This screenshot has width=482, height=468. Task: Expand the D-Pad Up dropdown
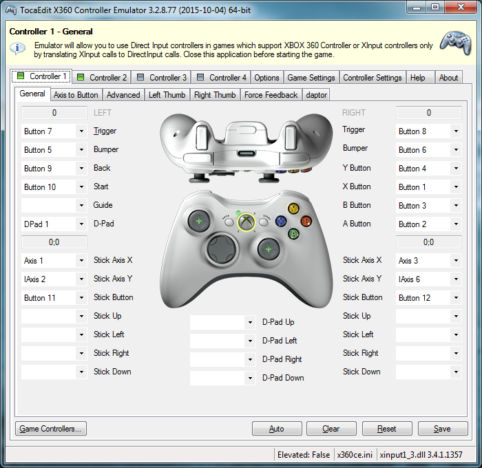click(250, 322)
